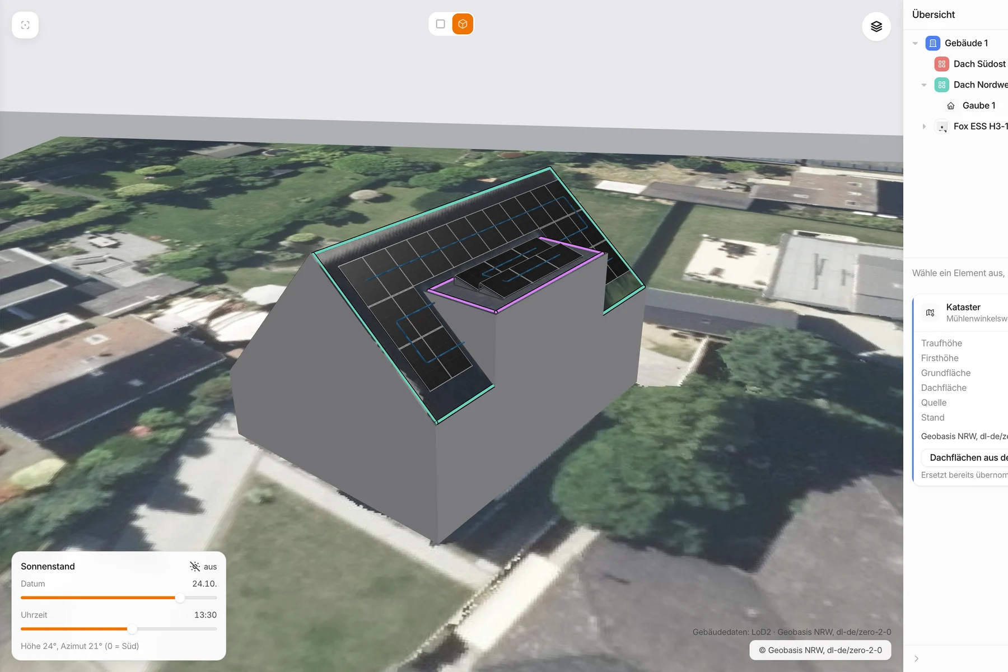The width and height of the screenshot is (1008, 672).
Task: Select the Fox ESS H3 entry
Action: click(981, 126)
